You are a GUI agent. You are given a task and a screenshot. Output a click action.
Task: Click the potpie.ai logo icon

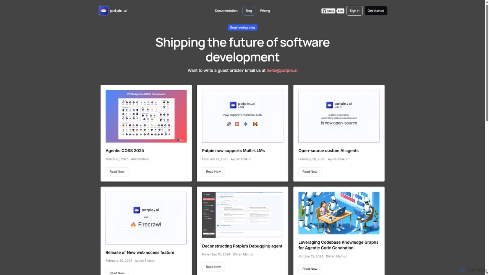[103, 11]
